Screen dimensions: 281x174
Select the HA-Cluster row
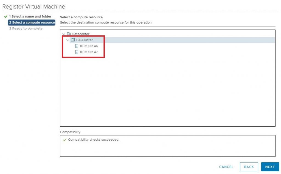coord(84,40)
